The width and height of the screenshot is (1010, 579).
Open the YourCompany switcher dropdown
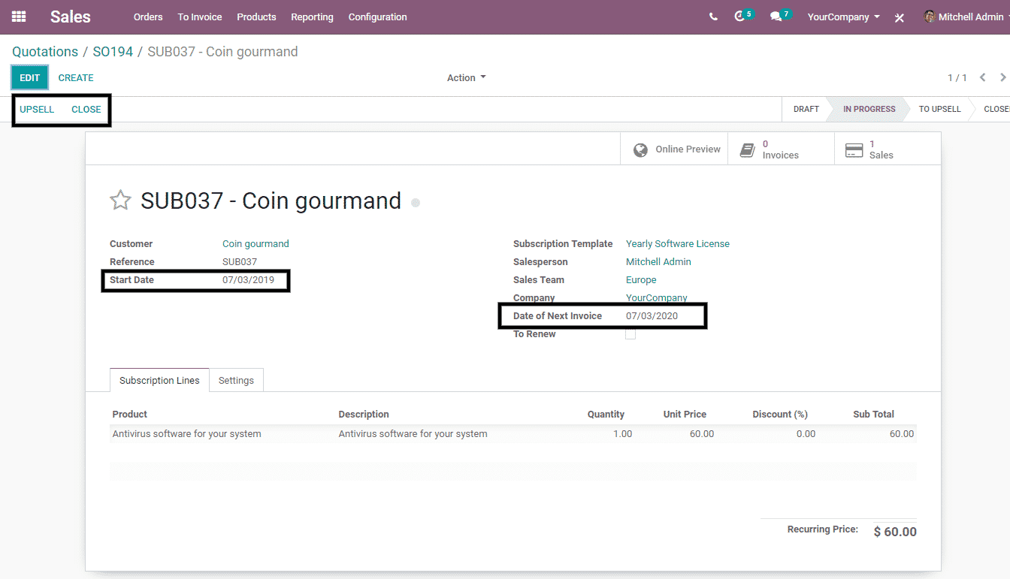[843, 17]
